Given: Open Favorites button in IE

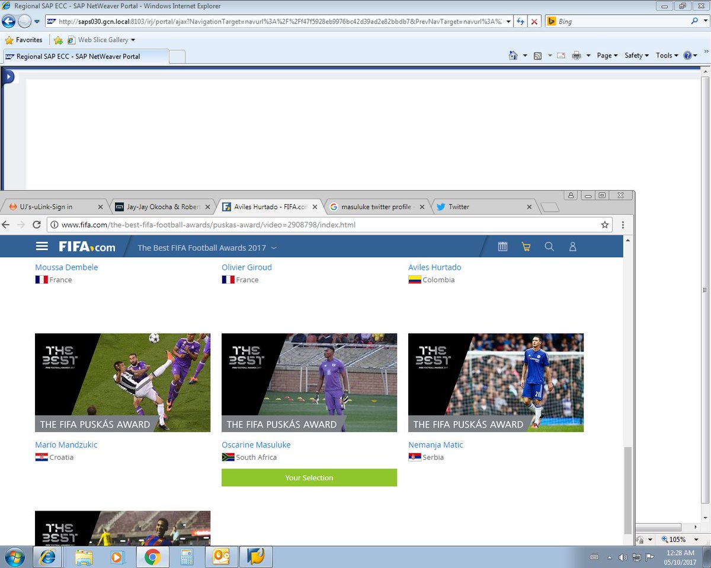Looking at the screenshot, I should click(x=24, y=40).
